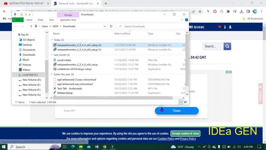Click the horizontal scrollbar in file list
This screenshot has width=266, height=150.
coord(113,98)
